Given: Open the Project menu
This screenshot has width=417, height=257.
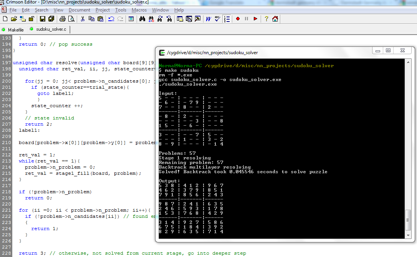Looking at the screenshot, I should click(103, 10).
